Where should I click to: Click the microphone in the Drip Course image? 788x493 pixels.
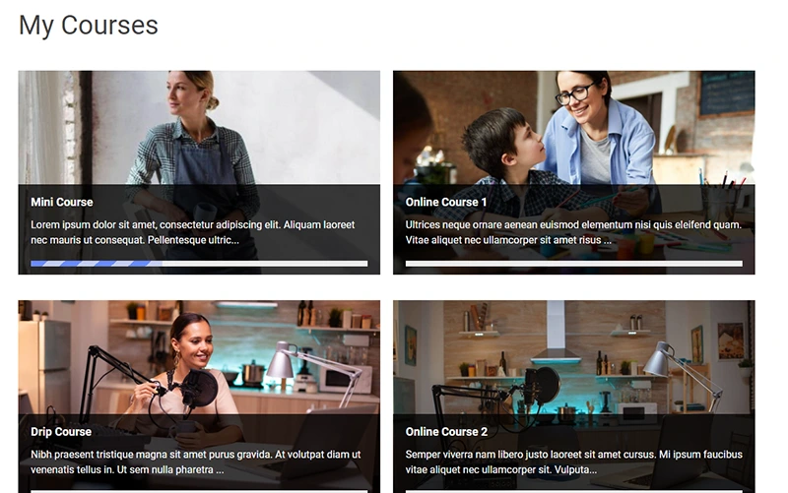199,388
